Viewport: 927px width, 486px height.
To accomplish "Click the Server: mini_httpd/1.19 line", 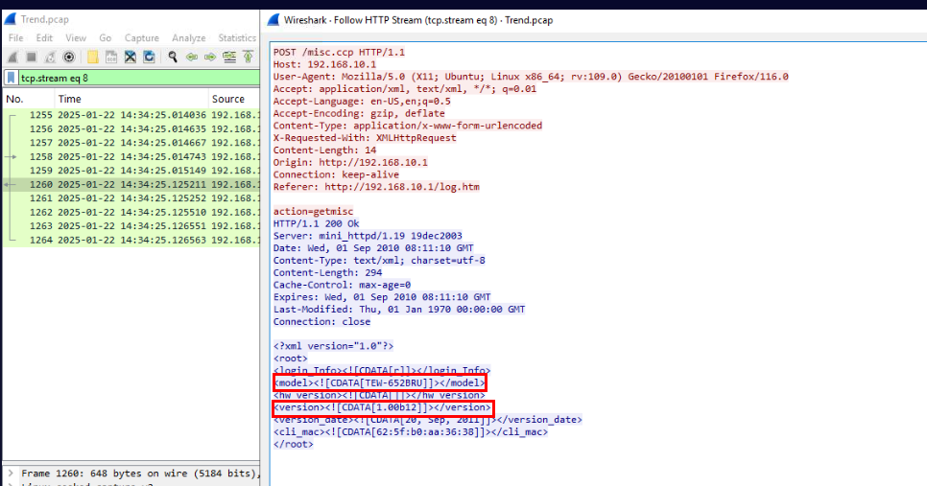I will [x=368, y=236].
